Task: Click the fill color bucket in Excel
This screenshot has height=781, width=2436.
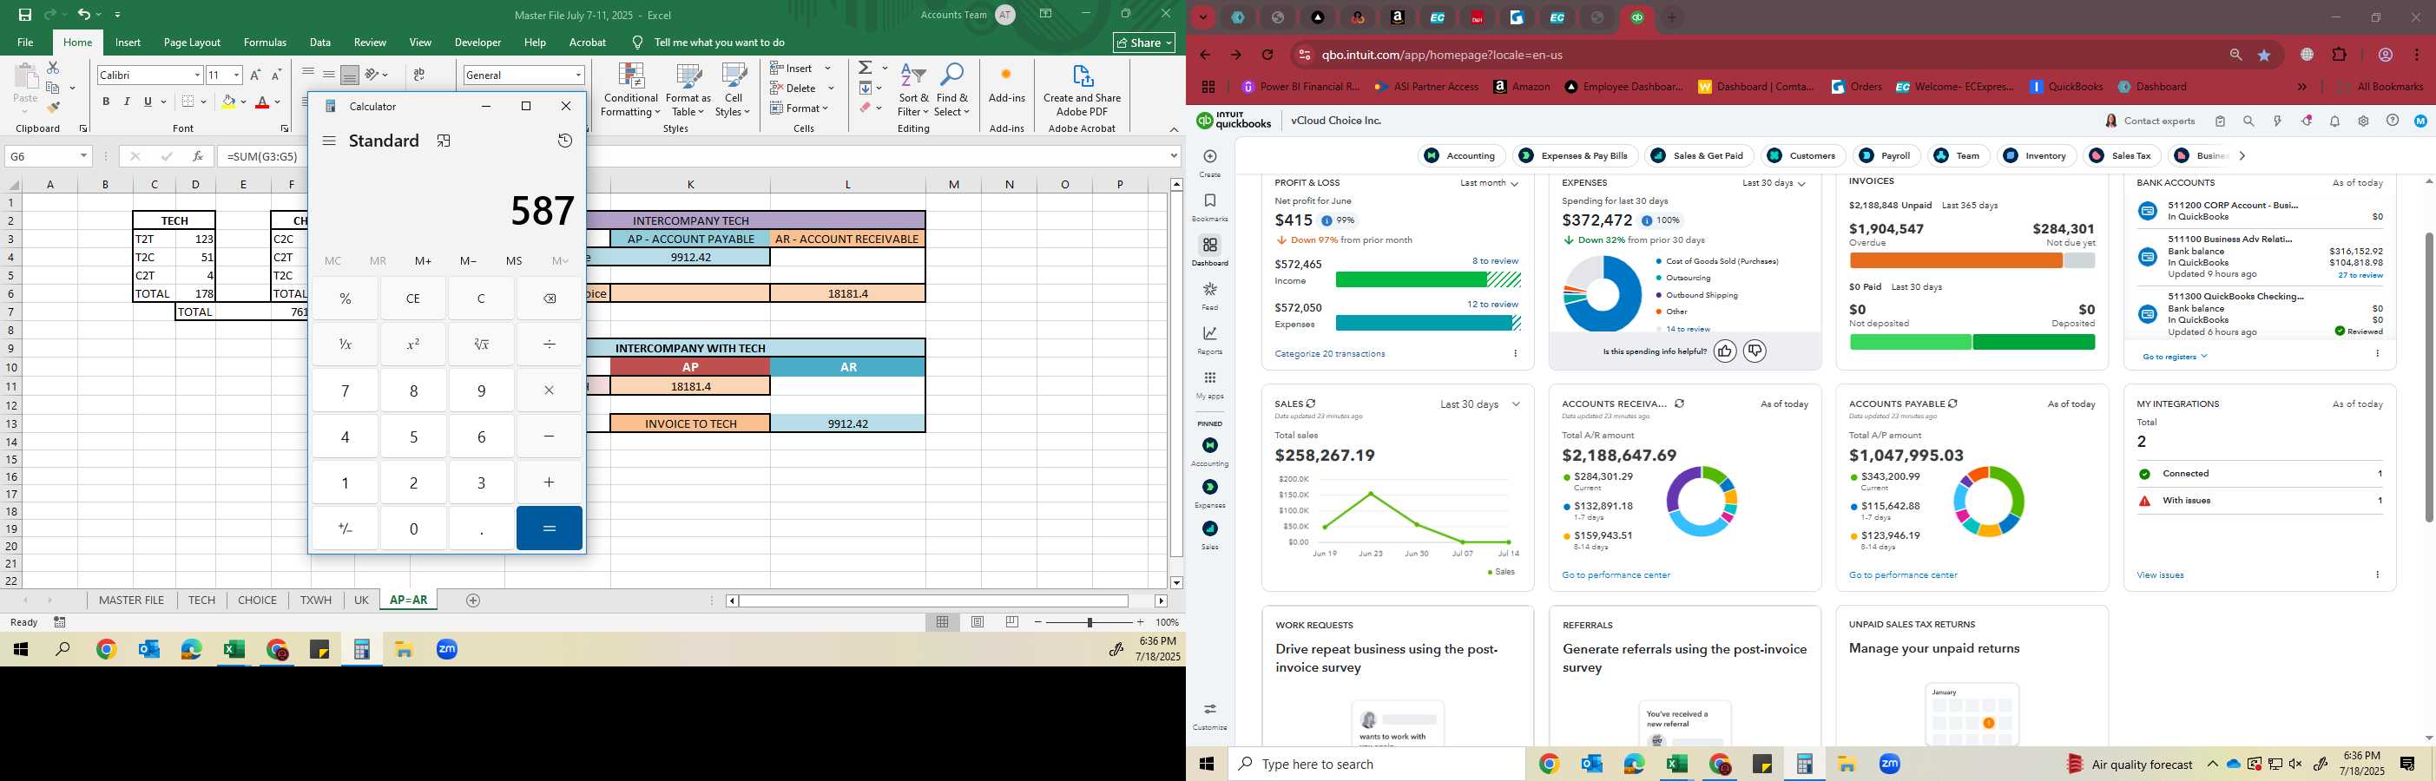Action: [x=228, y=102]
